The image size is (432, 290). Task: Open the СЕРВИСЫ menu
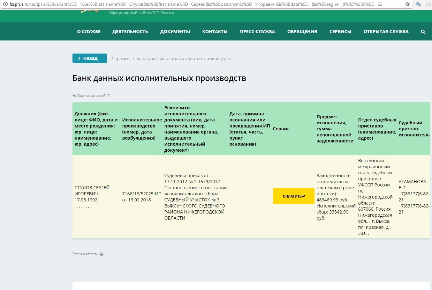tap(340, 32)
